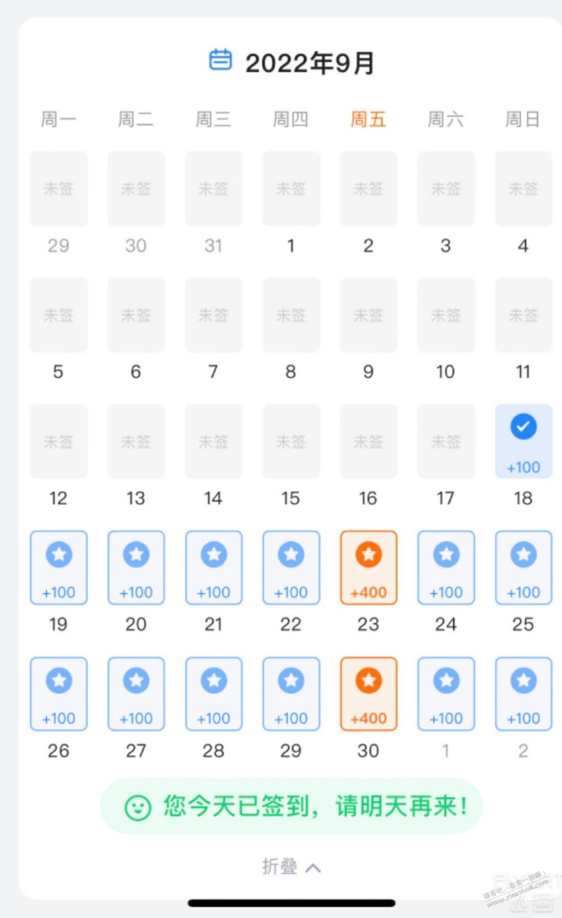
Task: Select the star reward for day 21
Action: [214, 554]
